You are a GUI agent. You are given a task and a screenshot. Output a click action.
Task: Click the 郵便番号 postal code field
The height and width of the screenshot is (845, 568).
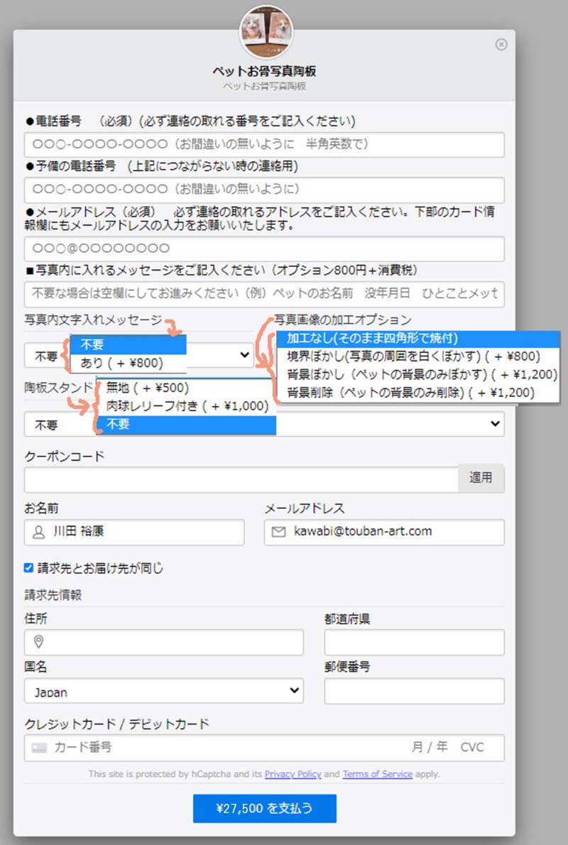[x=414, y=691]
